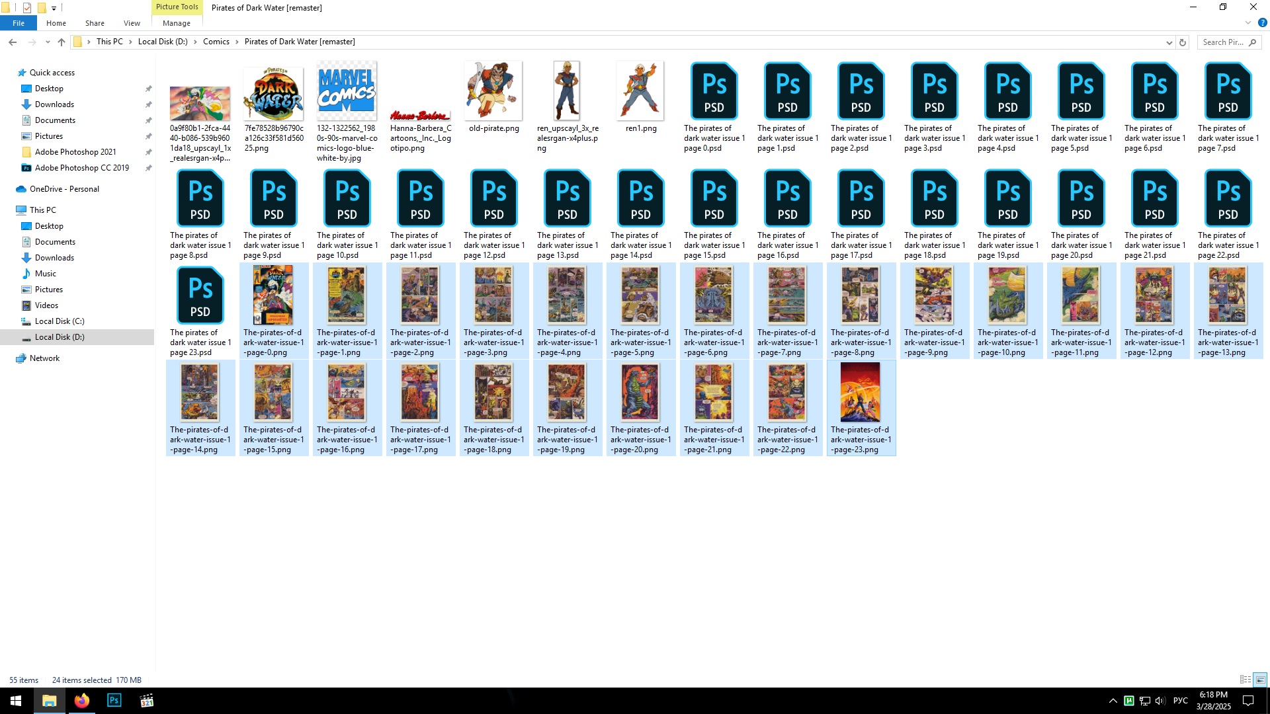Select PSD icon for page 16.psd

[x=787, y=198]
